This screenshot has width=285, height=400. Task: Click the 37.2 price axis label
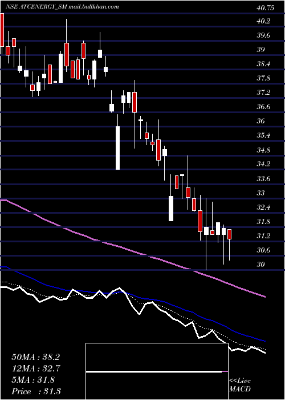tap(263, 93)
